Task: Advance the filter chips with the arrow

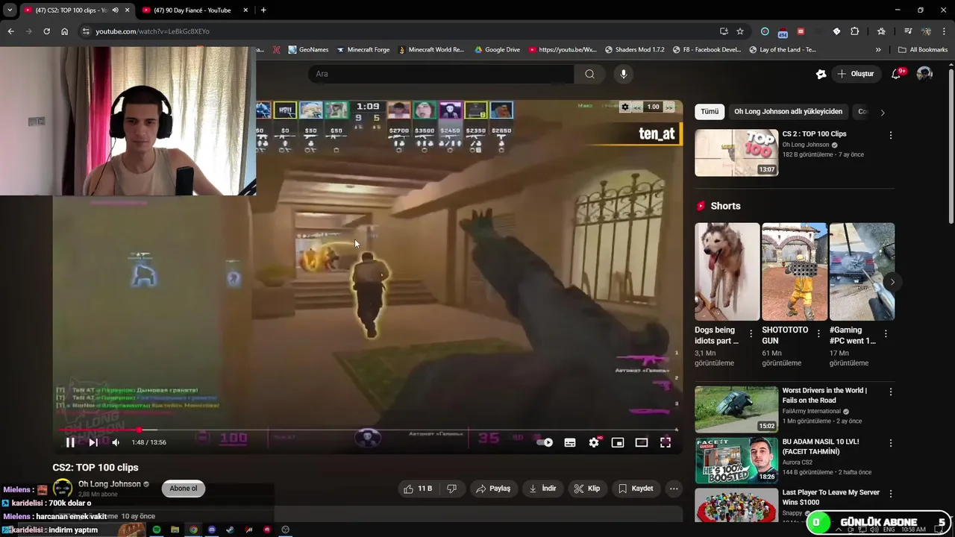Action: pyautogui.click(x=883, y=112)
